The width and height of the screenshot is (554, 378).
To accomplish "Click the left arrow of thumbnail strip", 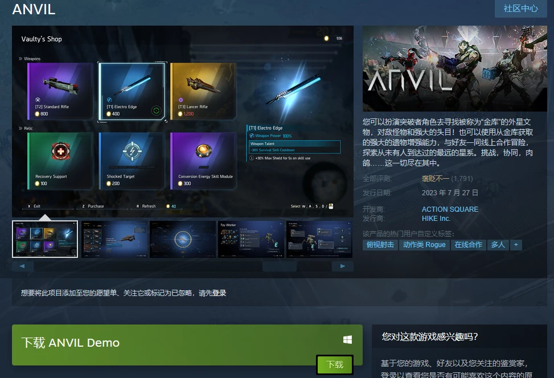I will pyautogui.click(x=23, y=266).
